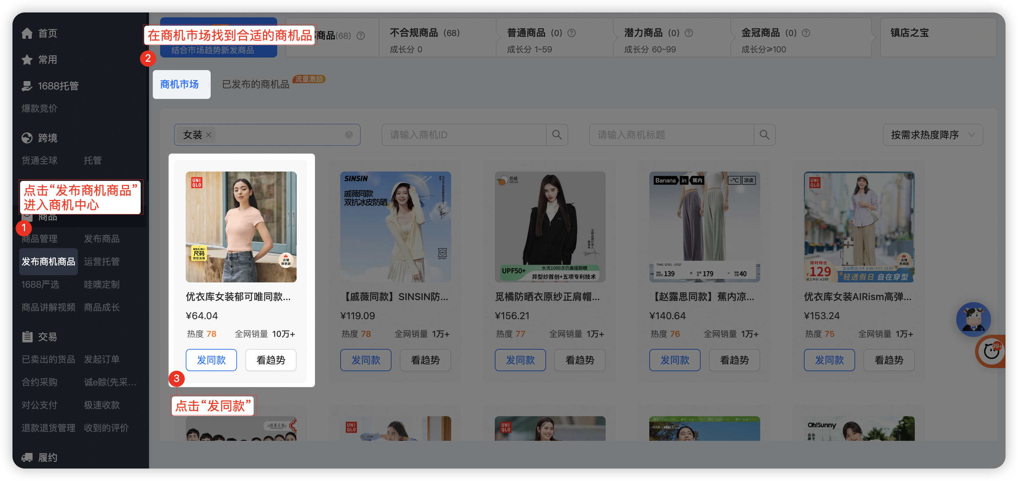Click search icon beside 商机标题 field

point(764,135)
